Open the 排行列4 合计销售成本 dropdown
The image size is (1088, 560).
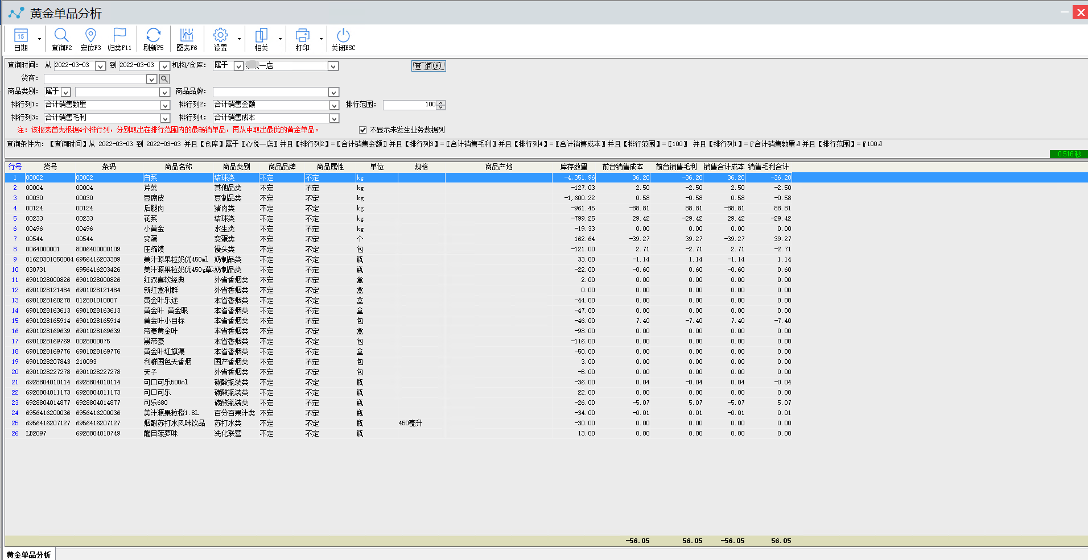point(334,118)
